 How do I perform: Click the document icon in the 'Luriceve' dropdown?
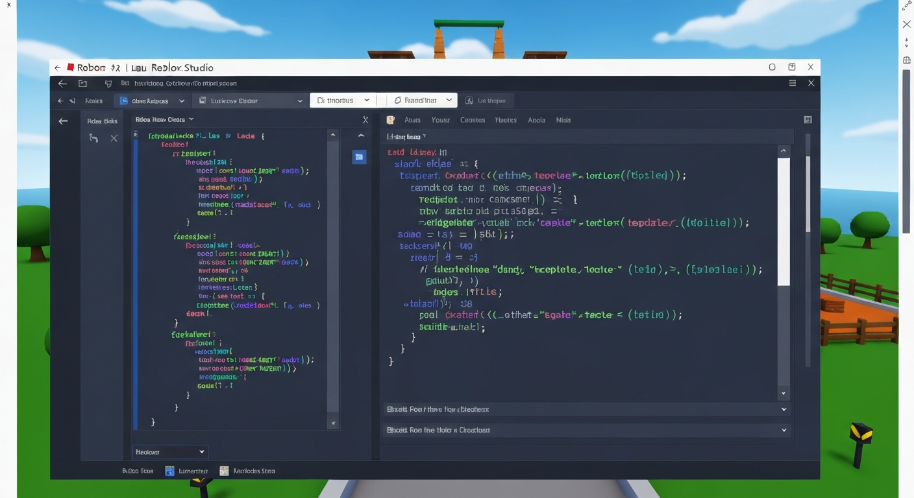point(203,101)
